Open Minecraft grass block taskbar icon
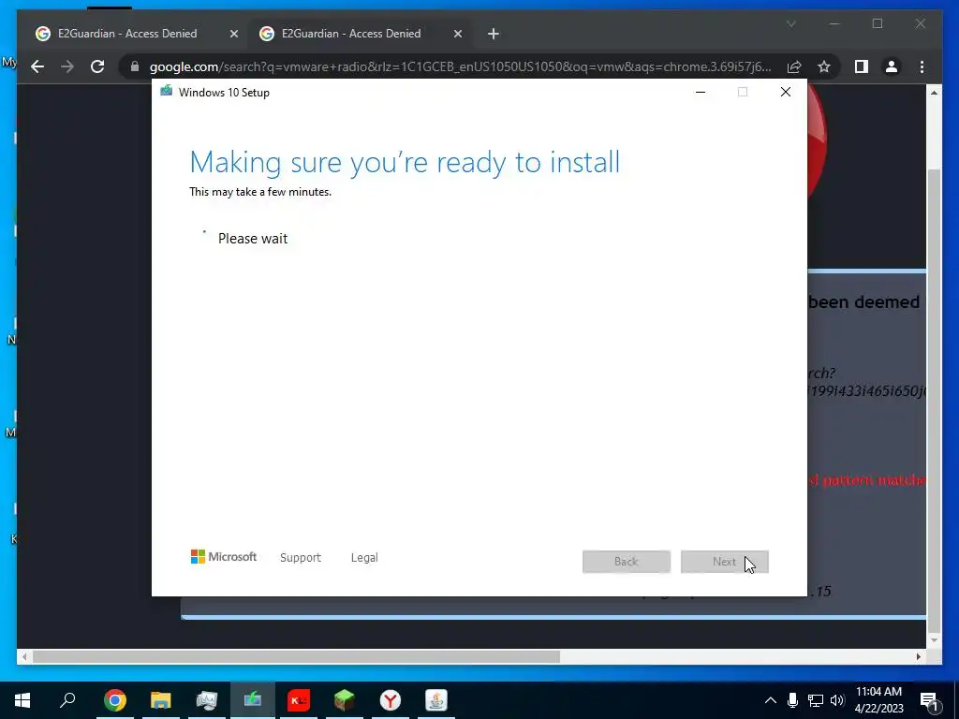Viewport: 959px width, 719px height. tap(345, 700)
